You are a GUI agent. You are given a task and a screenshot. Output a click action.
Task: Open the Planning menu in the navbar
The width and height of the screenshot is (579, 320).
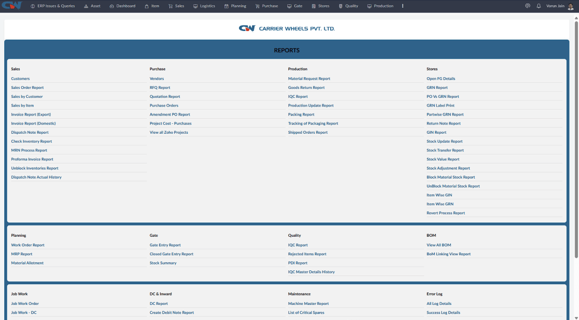235,6
